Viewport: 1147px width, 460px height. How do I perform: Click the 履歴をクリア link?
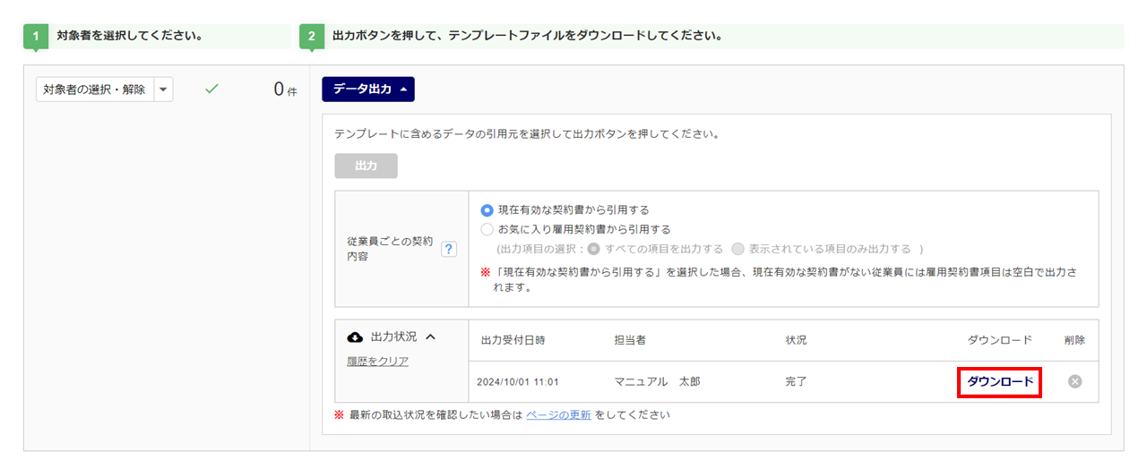(377, 361)
